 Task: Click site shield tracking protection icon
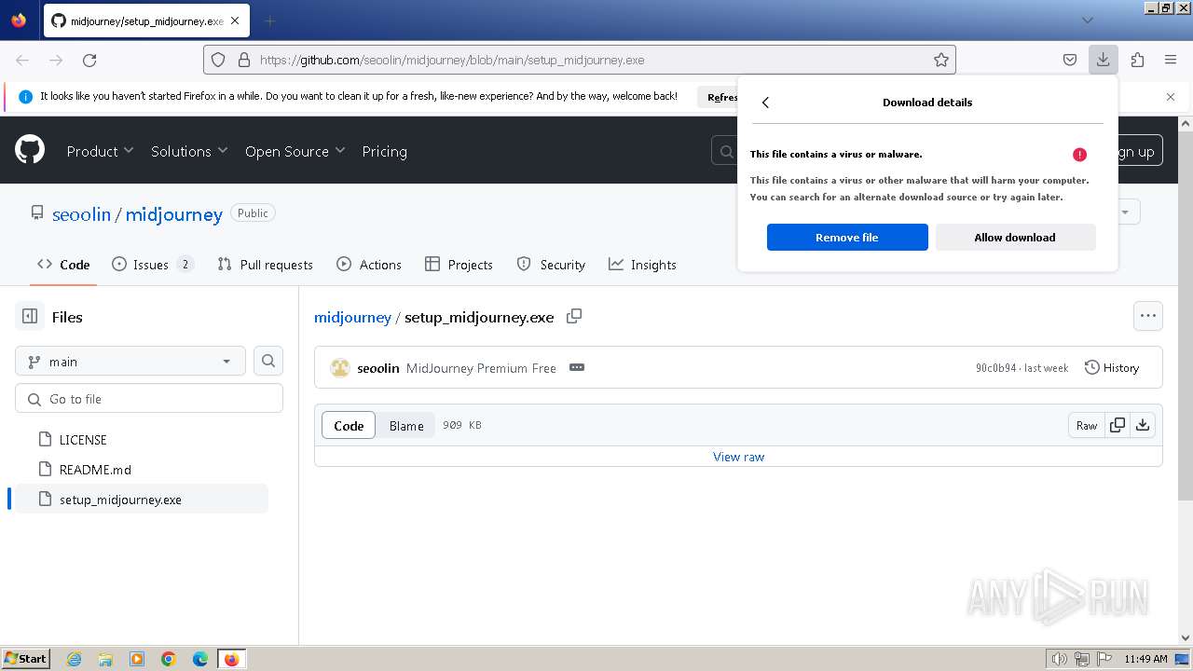pyautogui.click(x=218, y=60)
